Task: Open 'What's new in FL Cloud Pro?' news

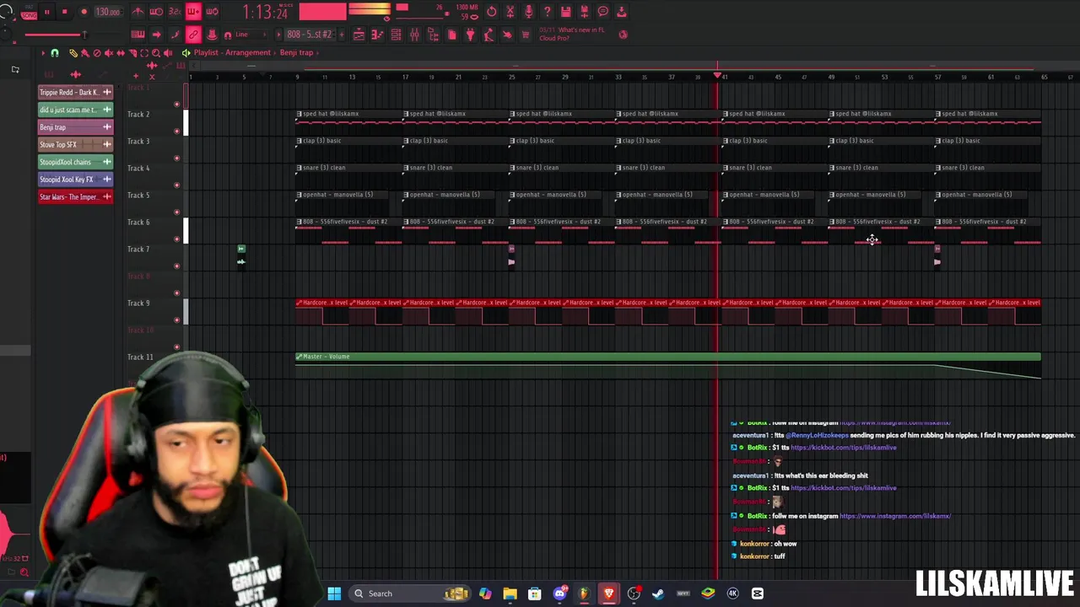Action: [571, 34]
